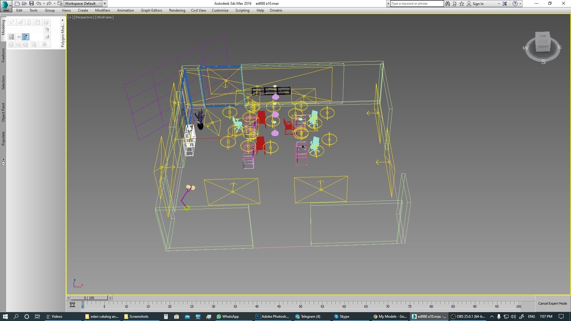The height and width of the screenshot is (321, 571).
Task: Expand InfoCenter search arrow left of field
Action: coord(388,4)
